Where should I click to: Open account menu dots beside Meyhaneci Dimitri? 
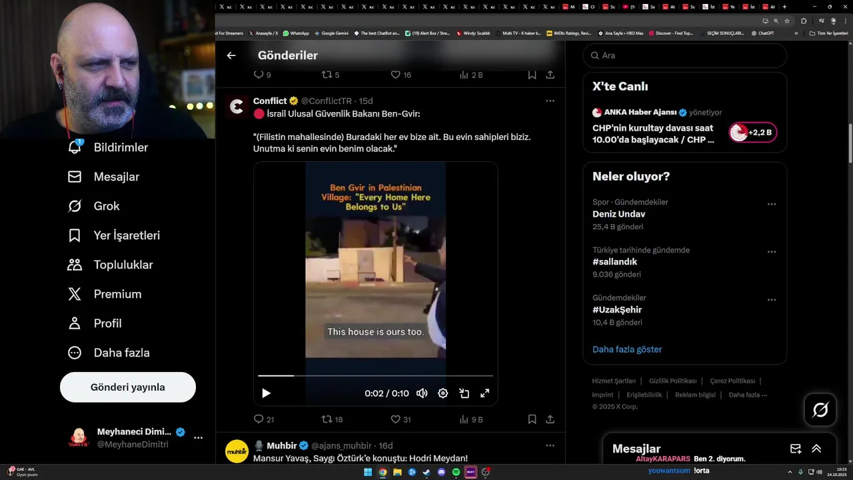click(x=198, y=438)
